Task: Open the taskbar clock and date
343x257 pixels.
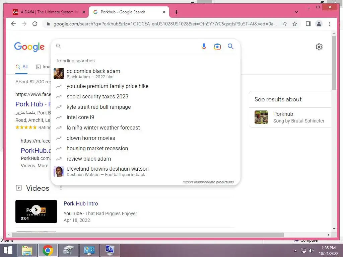Action: click(x=329, y=251)
